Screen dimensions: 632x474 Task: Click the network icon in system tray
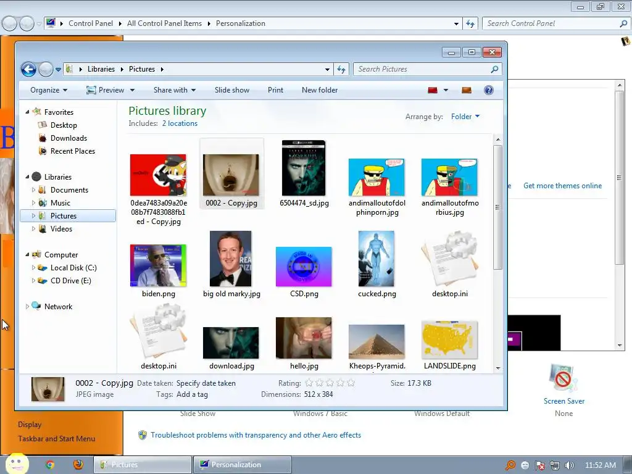point(555,465)
